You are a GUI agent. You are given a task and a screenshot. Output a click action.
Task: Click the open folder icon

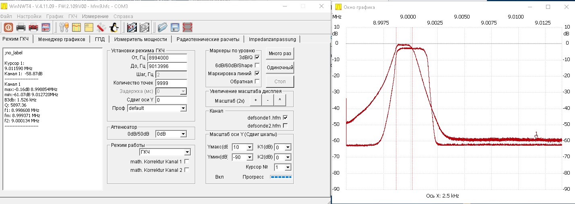pyautogui.click(x=162, y=27)
